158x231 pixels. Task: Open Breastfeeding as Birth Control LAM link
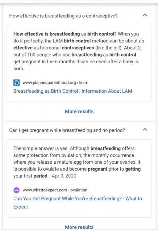(73, 91)
